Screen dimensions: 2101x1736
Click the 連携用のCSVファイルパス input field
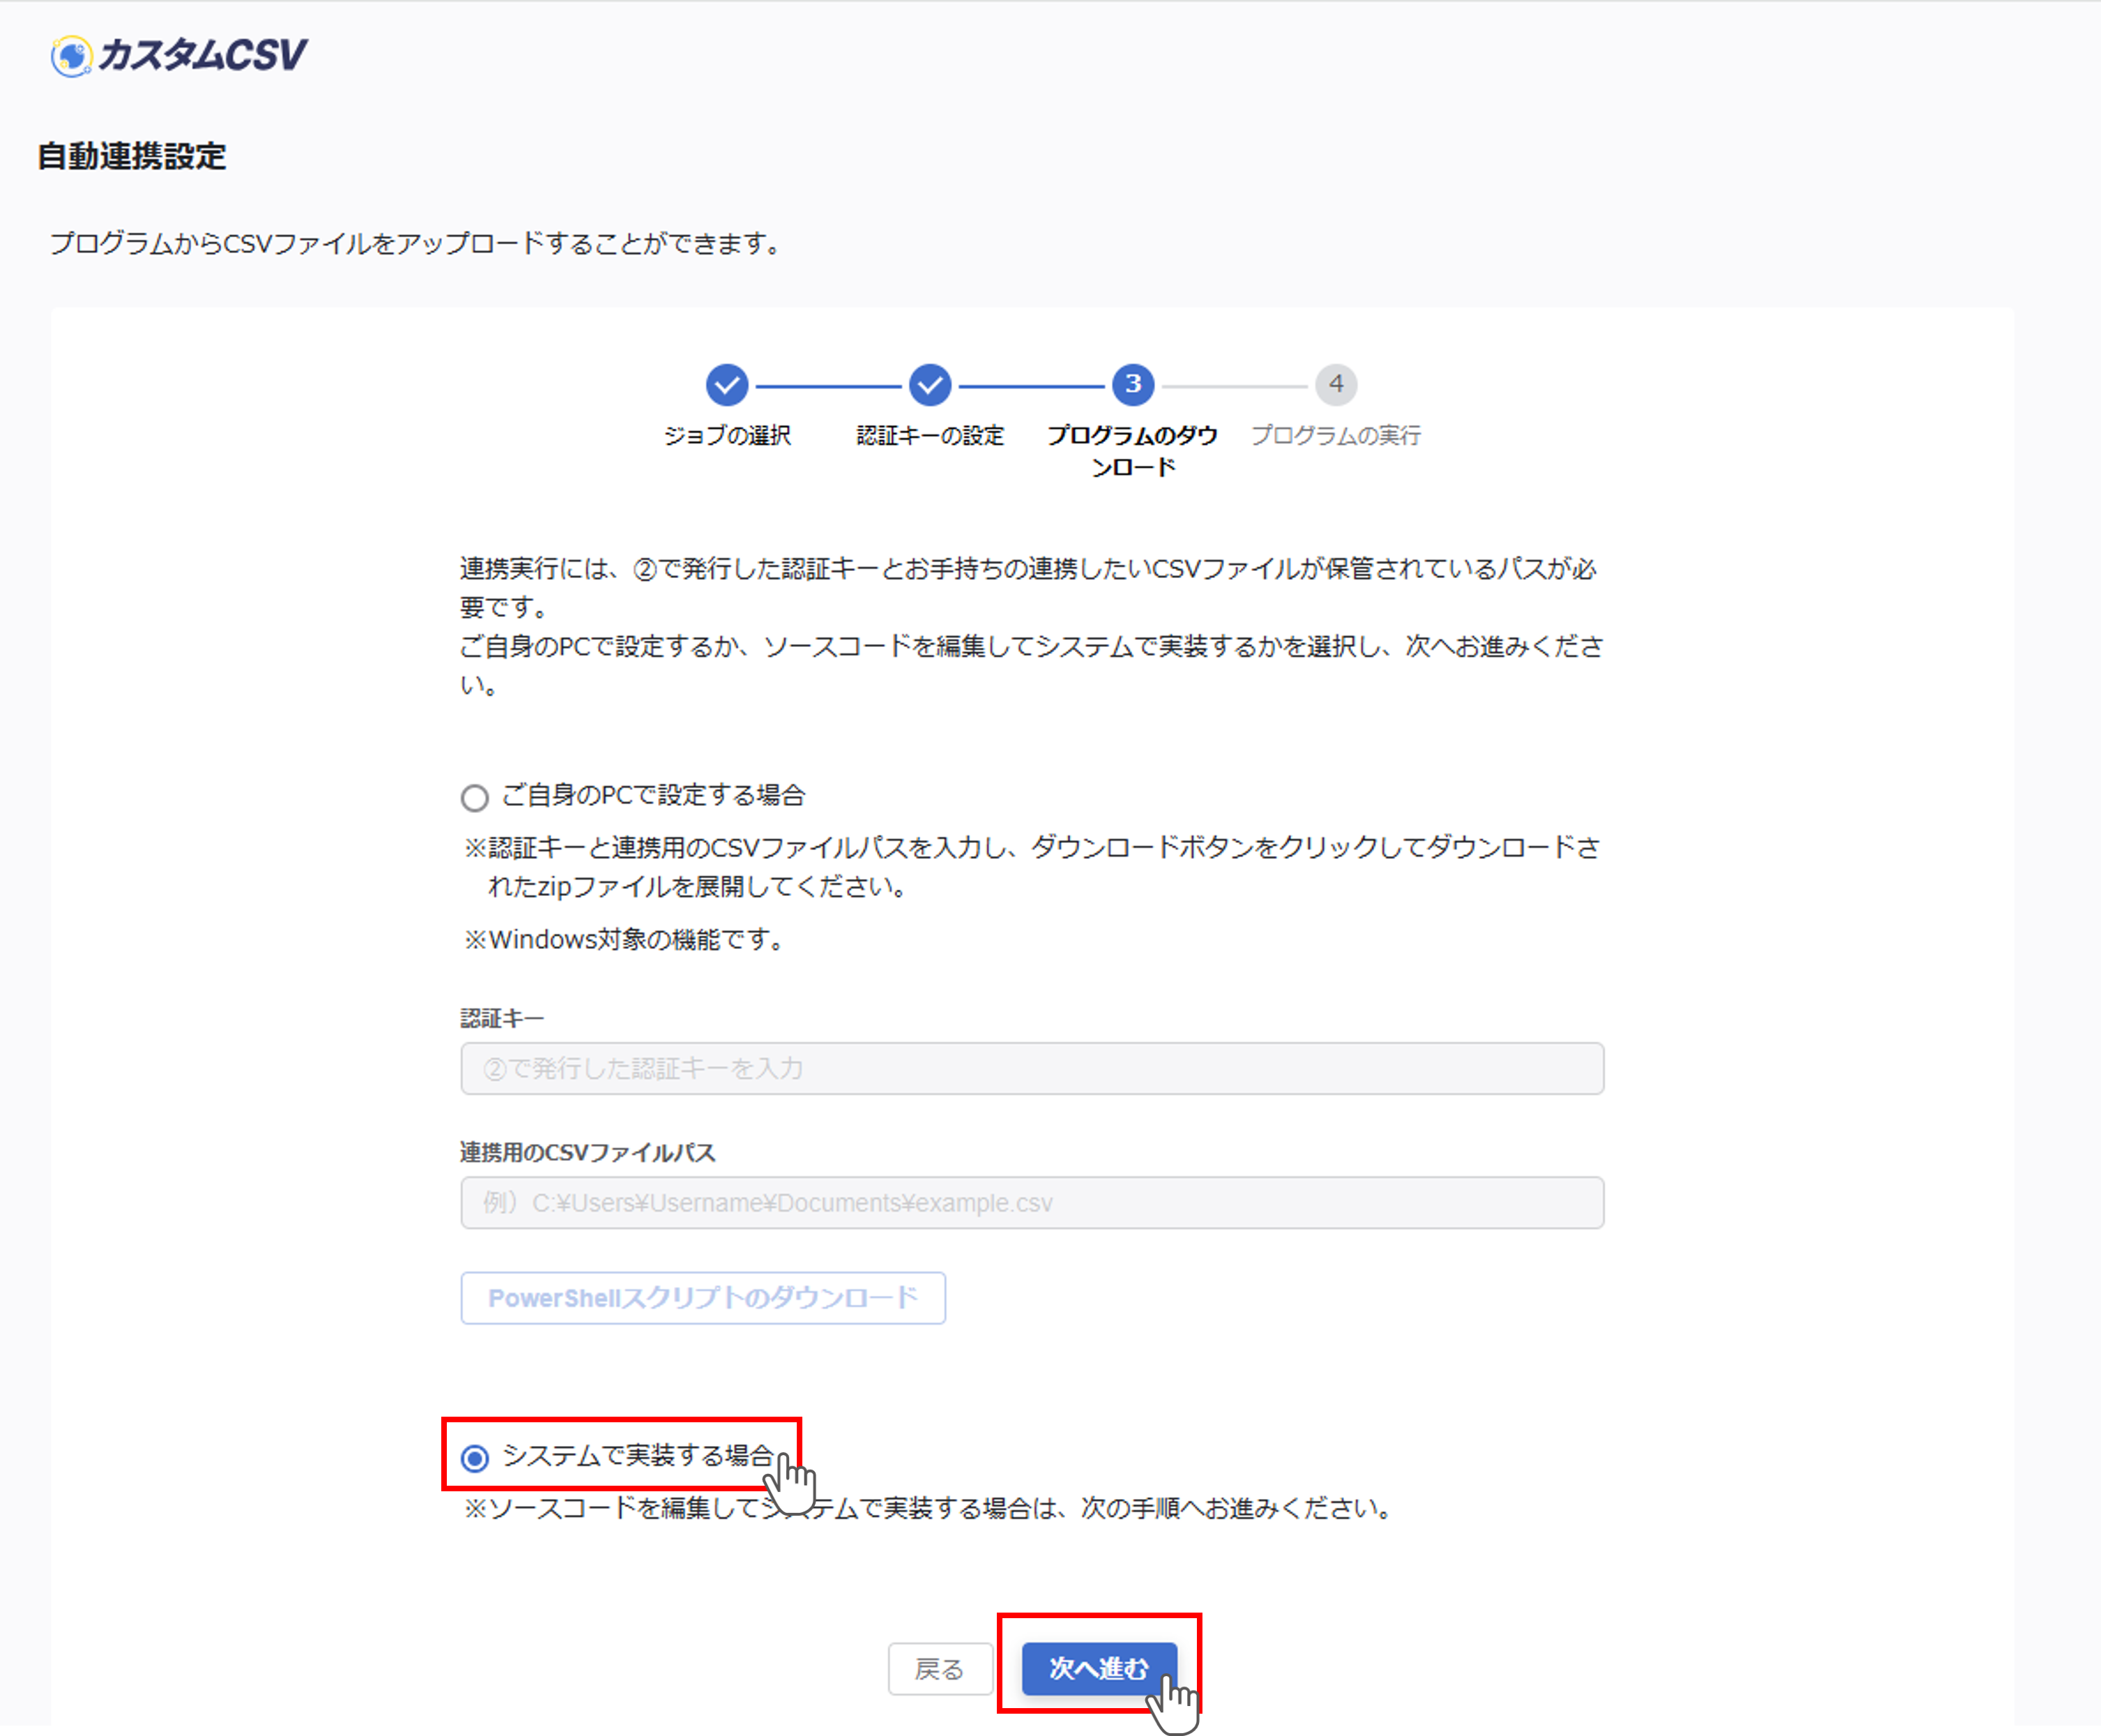click(1032, 1203)
